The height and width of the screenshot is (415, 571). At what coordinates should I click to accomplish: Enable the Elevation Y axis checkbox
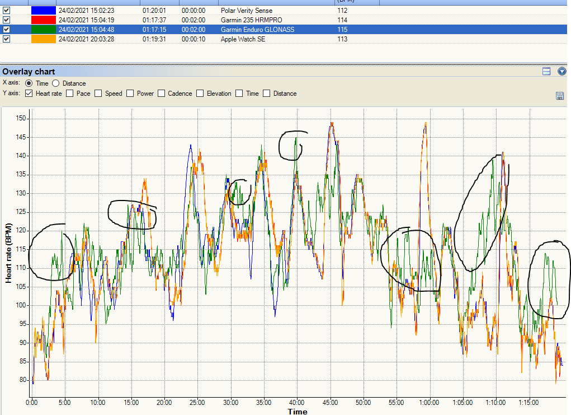click(200, 94)
